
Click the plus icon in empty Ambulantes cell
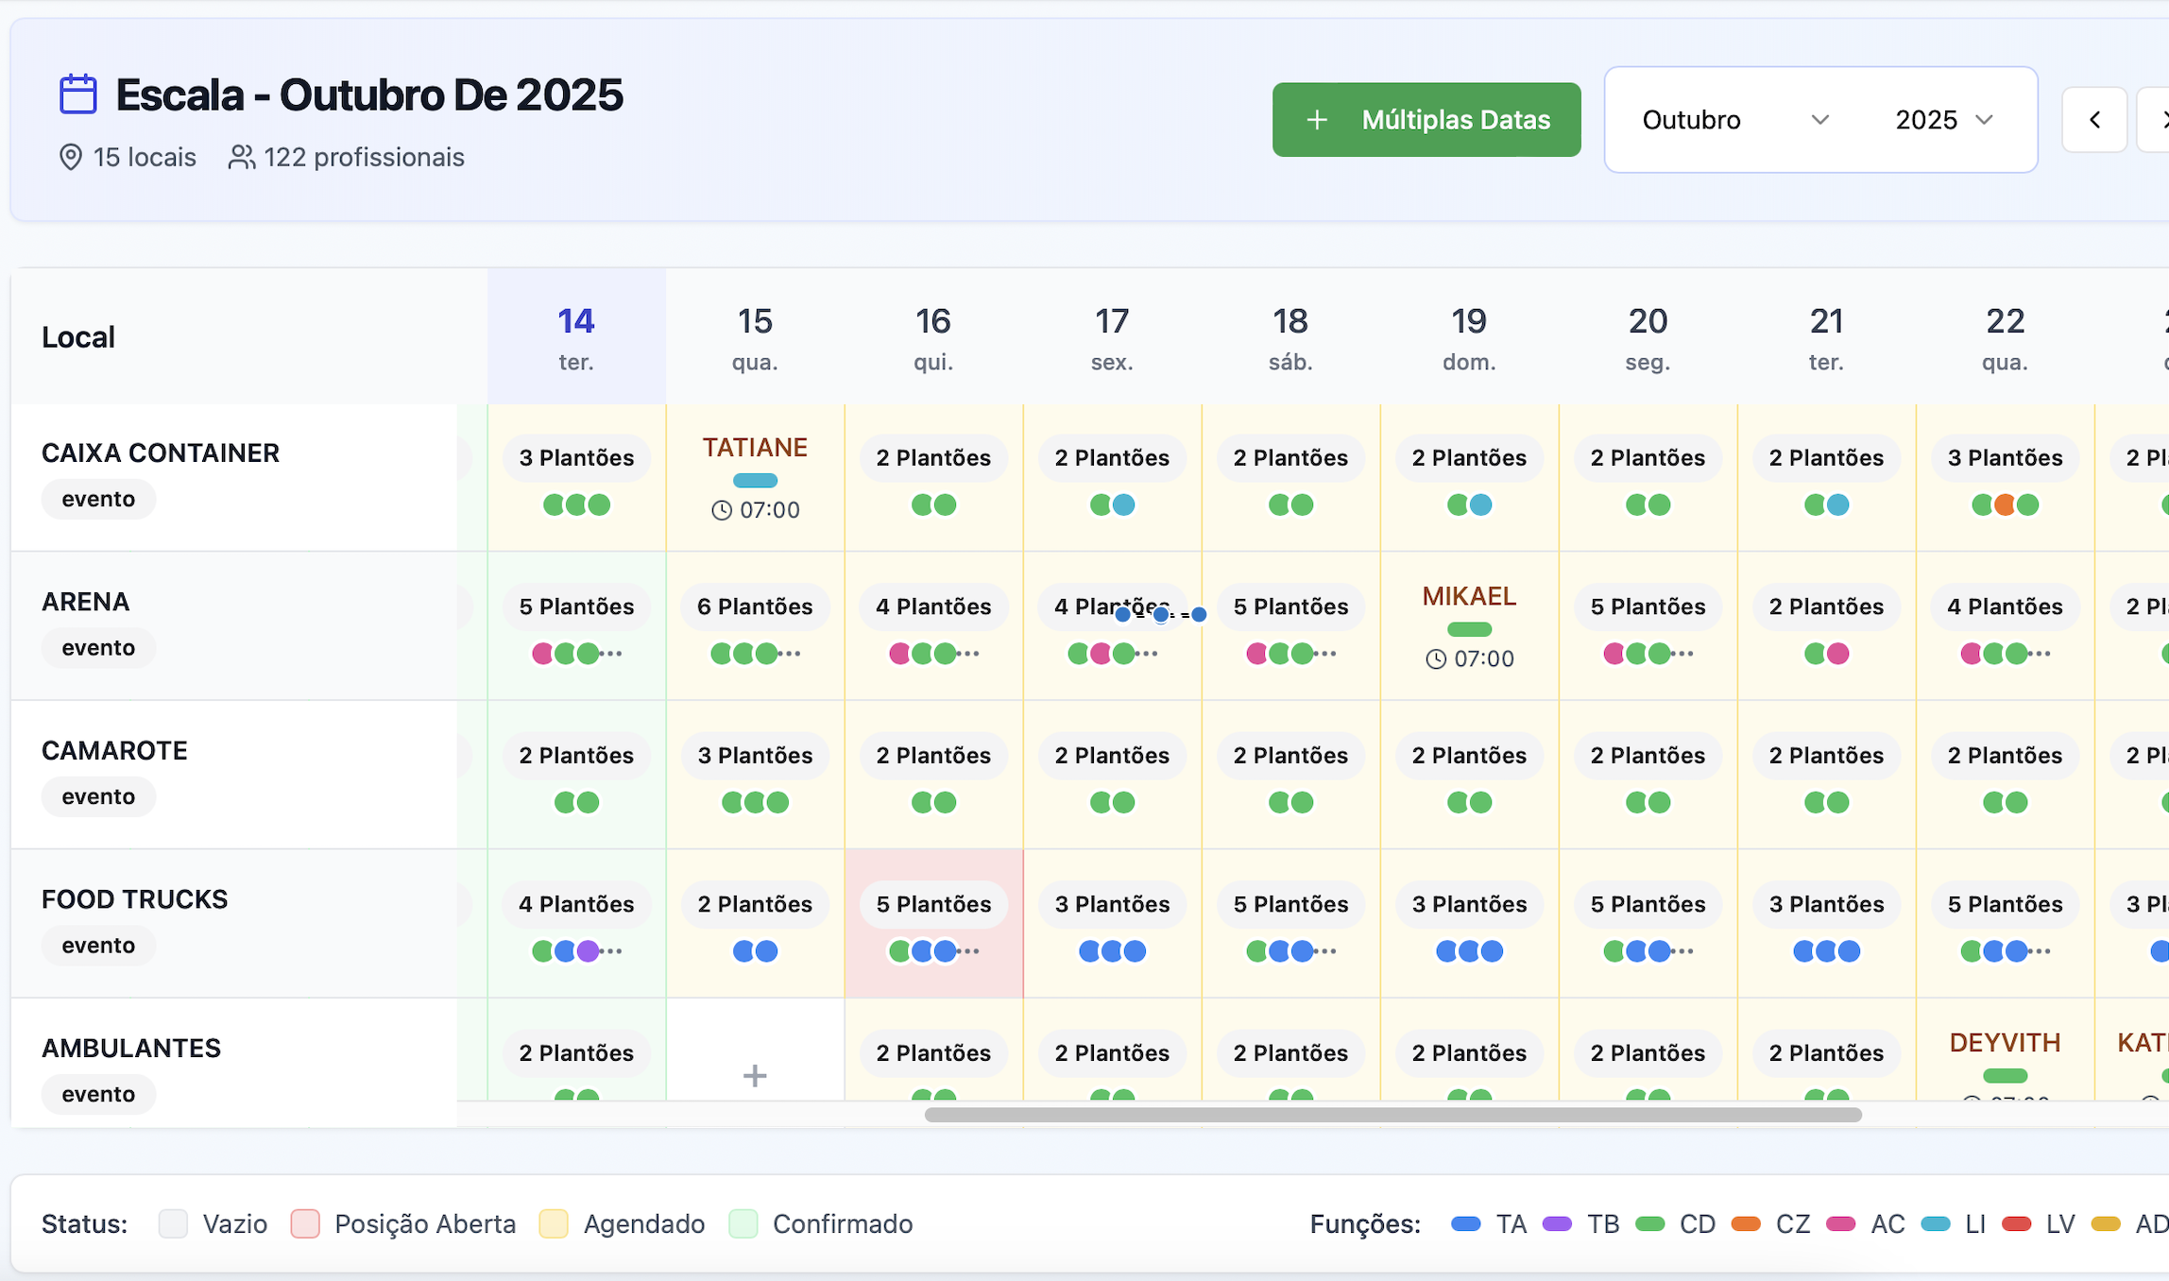point(754,1075)
